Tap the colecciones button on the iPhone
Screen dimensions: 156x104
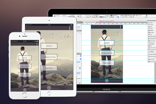click(25, 66)
